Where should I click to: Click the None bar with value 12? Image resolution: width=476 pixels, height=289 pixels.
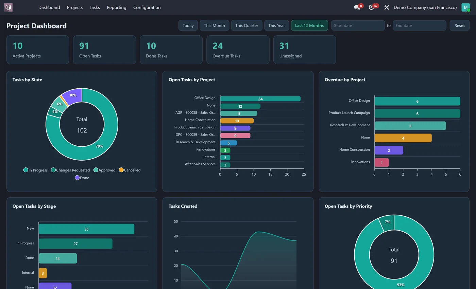coord(240,106)
